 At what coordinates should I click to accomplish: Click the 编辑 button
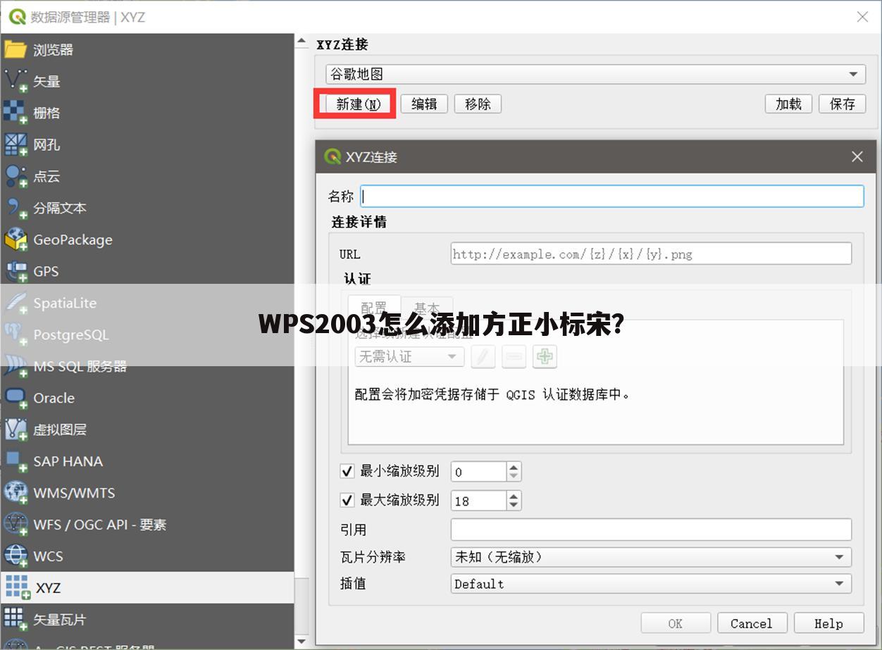click(424, 104)
